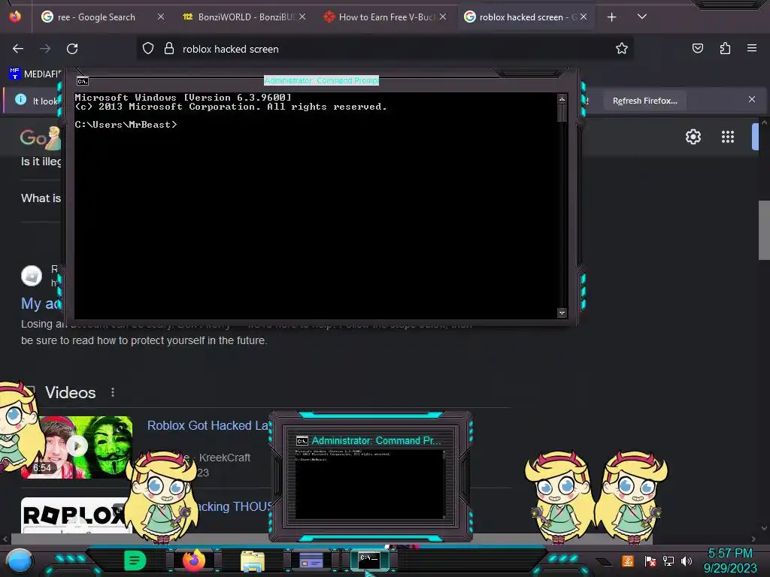Open the Firefox application menu
Screen dimensions: 770x577
coord(752,49)
